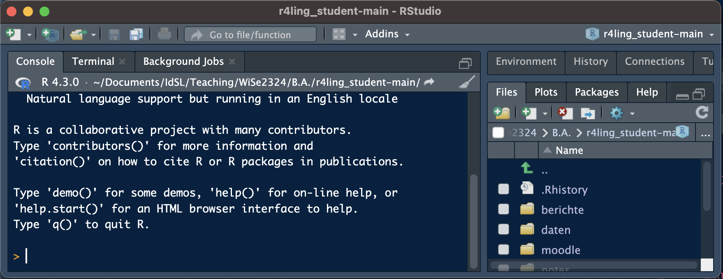Open the arrow next to the New File icon
723x279 pixels.
(29, 35)
